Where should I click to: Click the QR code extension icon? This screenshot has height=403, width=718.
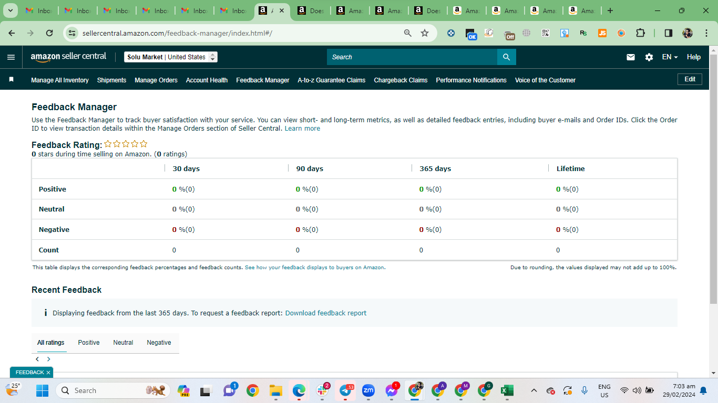coord(546,33)
